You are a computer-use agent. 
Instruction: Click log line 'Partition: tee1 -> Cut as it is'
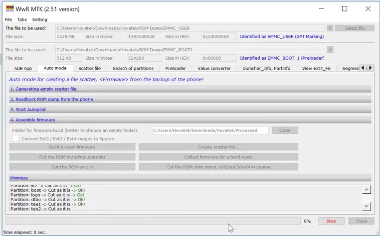click(47, 204)
